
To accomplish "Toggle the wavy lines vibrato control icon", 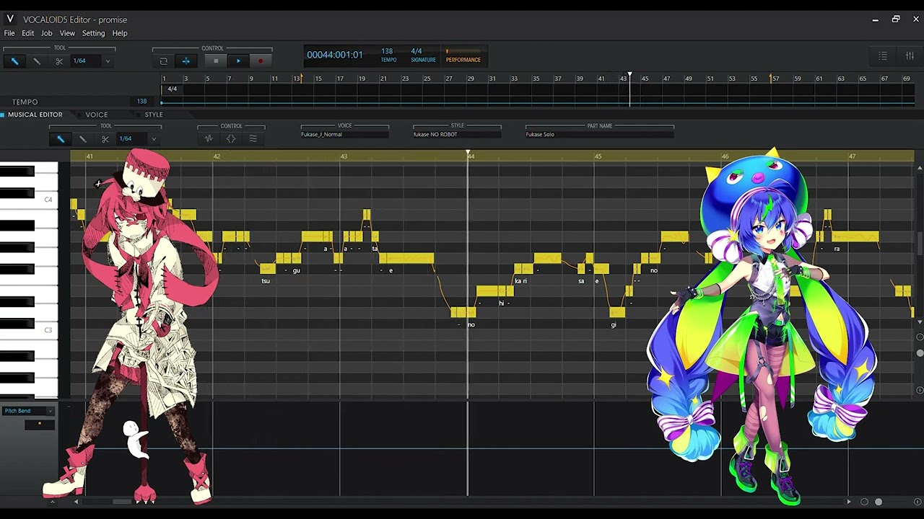I will point(253,138).
